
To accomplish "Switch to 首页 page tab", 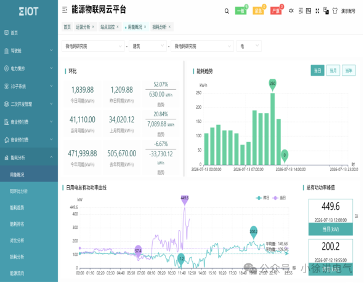I will [67, 27].
